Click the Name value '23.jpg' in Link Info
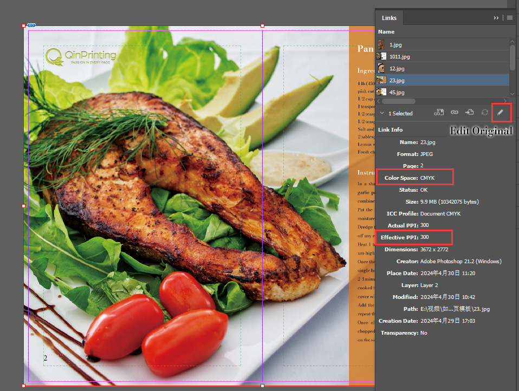Viewport: 519px width, 391px height. pyautogui.click(x=427, y=142)
